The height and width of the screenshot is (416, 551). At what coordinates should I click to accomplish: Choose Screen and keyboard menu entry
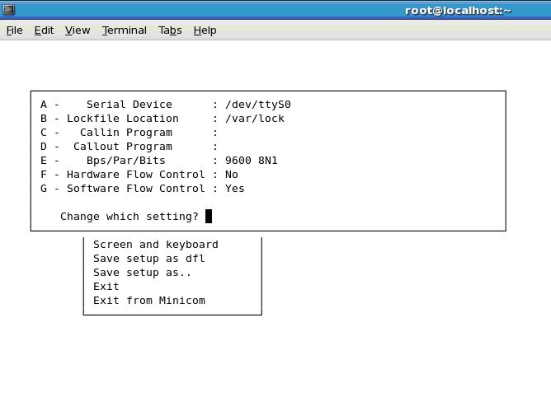[156, 245]
